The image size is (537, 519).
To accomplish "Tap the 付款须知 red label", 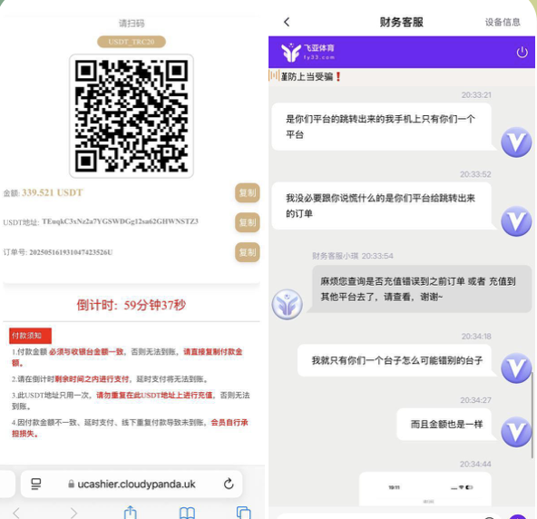I will (x=30, y=336).
